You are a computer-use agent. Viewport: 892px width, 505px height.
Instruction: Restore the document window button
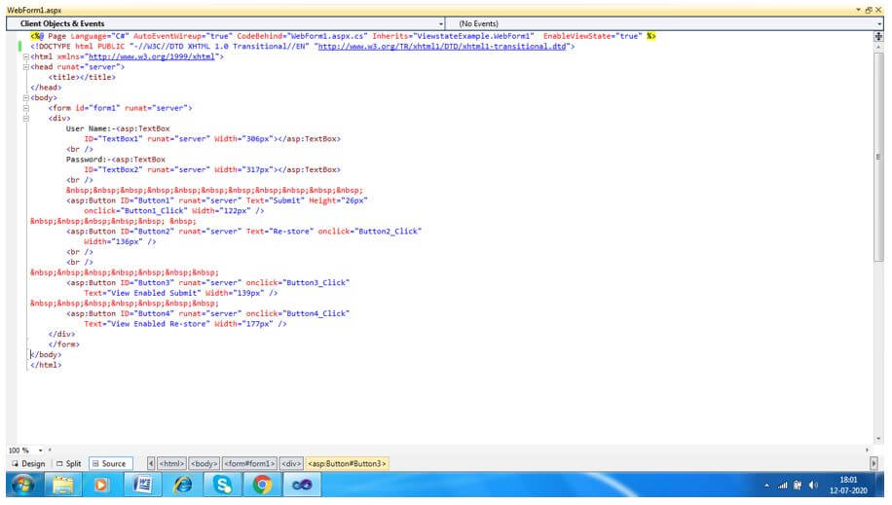coord(869,11)
